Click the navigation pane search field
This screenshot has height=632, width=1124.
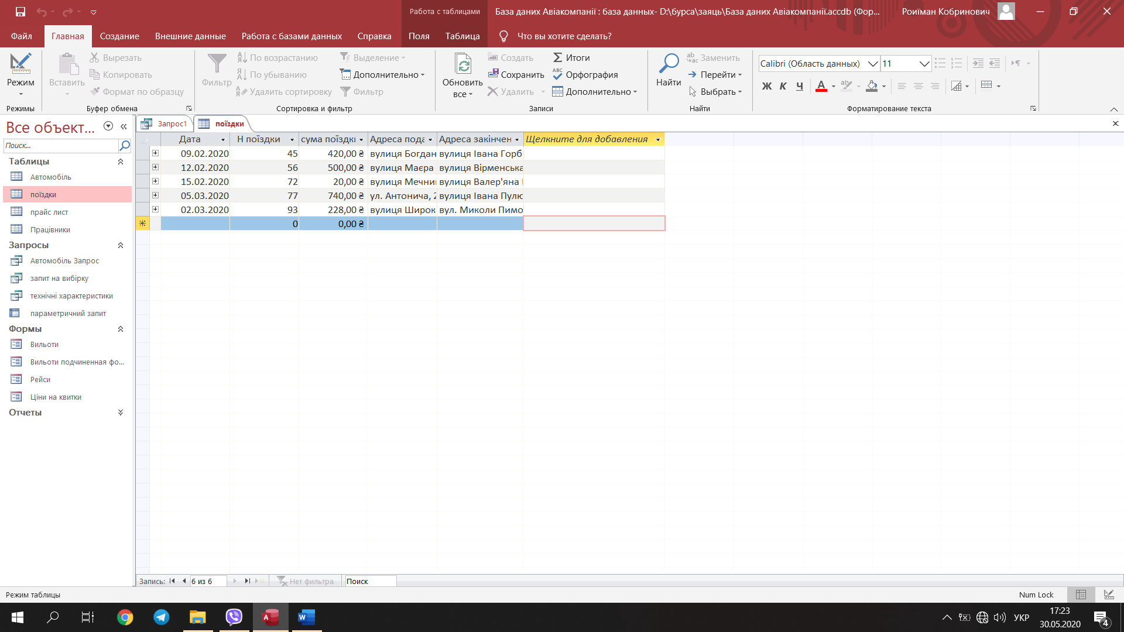click(x=61, y=146)
